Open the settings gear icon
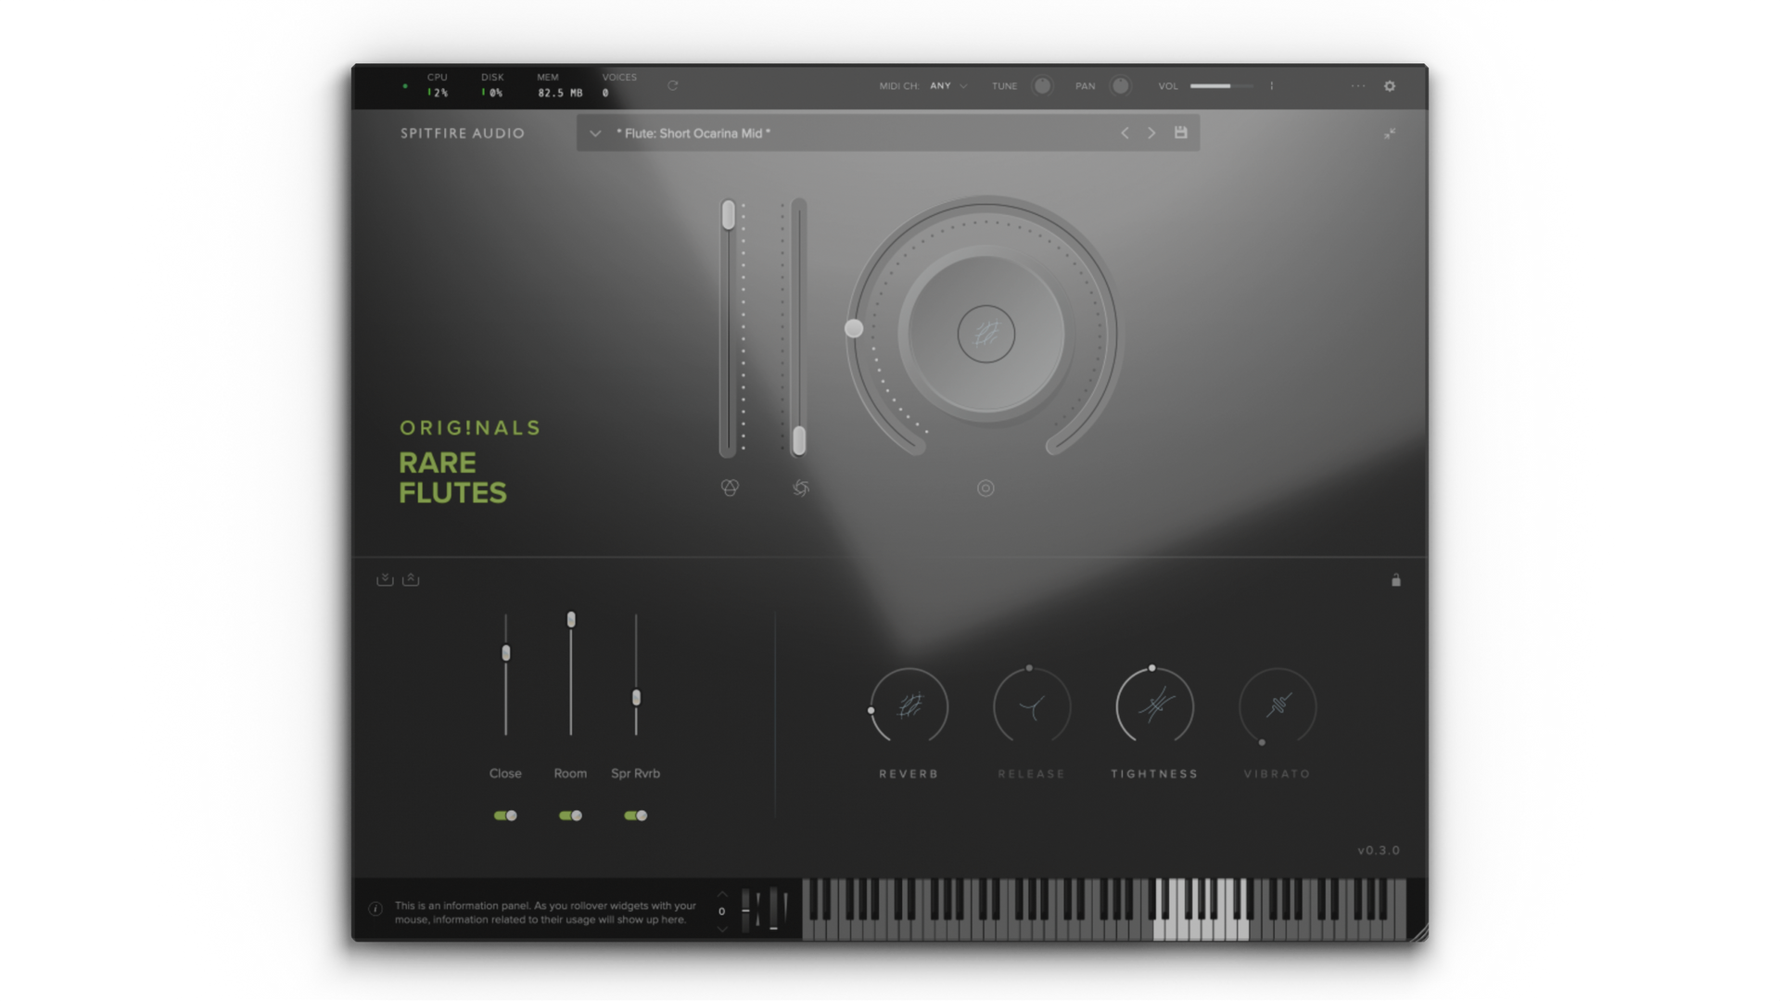The width and height of the screenshot is (1780, 1001). click(1389, 86)
